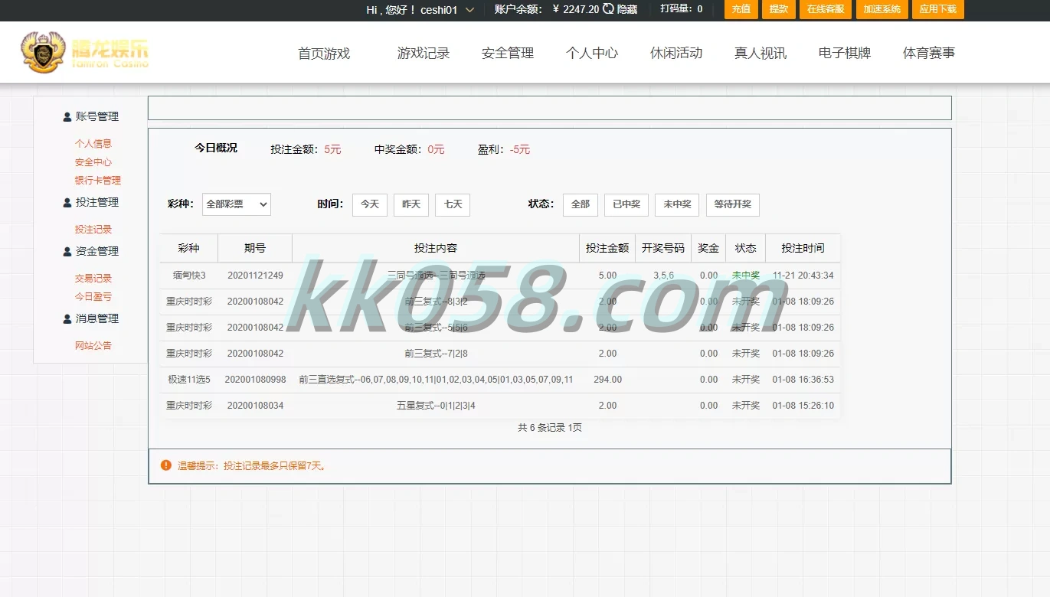Open 安全中心 in sidebar
The height and width of the screenshot is (597, 1050).
point(93,162)
